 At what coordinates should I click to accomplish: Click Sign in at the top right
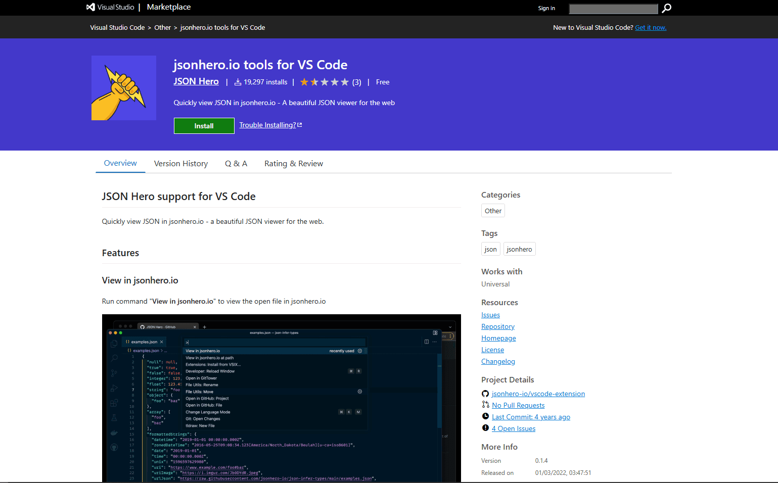pos(546,8)
